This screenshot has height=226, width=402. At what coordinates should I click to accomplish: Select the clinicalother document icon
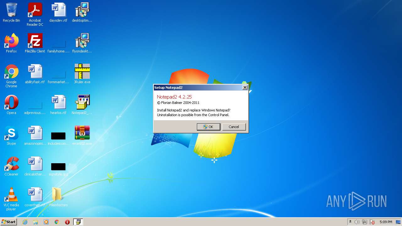35,166
